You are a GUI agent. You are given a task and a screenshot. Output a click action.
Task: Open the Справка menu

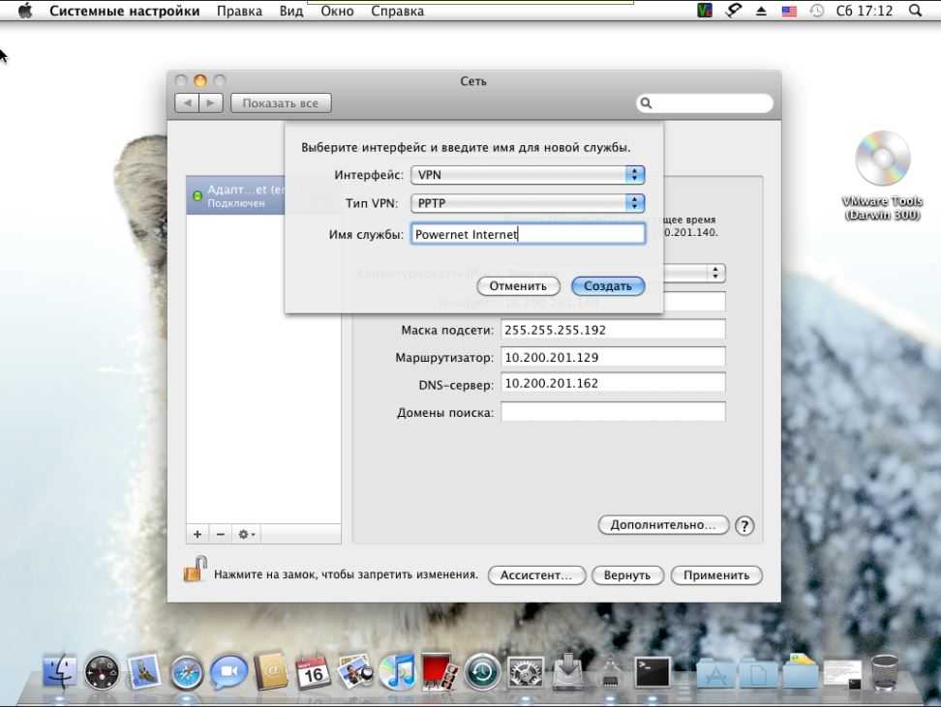(397, 11)
